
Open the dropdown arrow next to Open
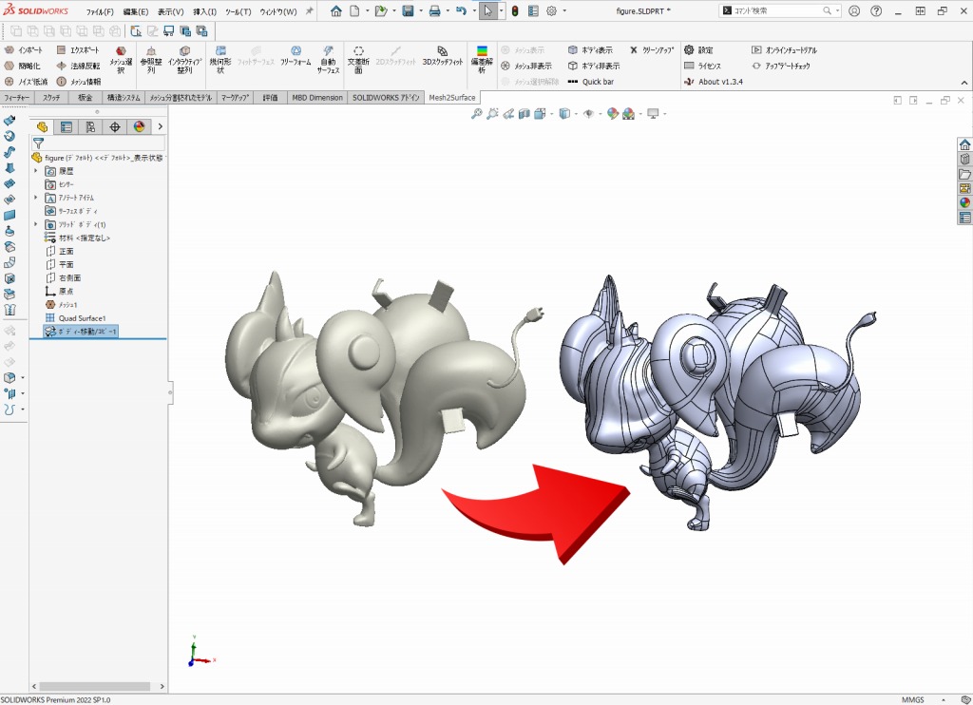pos(394,11)
